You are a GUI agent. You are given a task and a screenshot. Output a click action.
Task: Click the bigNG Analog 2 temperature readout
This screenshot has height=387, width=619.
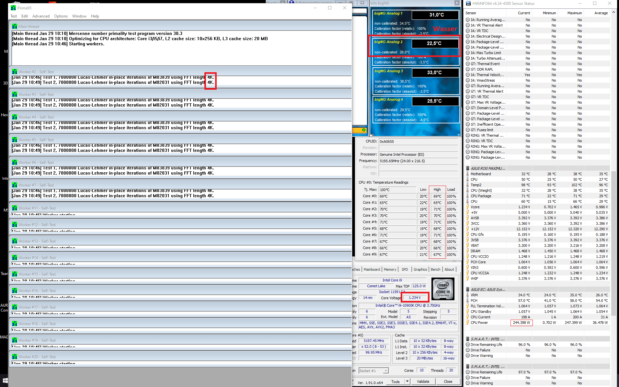[435, 43]
